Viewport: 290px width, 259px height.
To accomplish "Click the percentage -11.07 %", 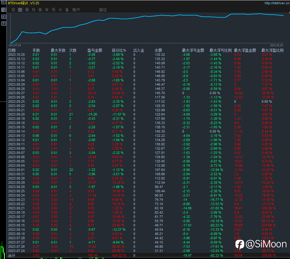I will (x=119, y=114).
